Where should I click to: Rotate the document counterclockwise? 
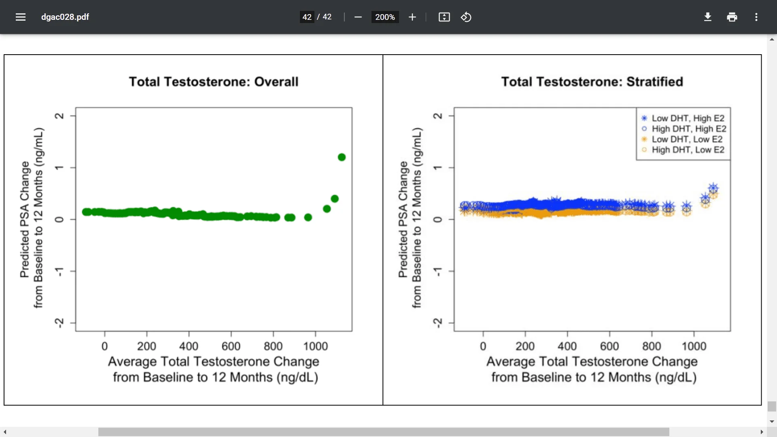click(x=466, y=17)
